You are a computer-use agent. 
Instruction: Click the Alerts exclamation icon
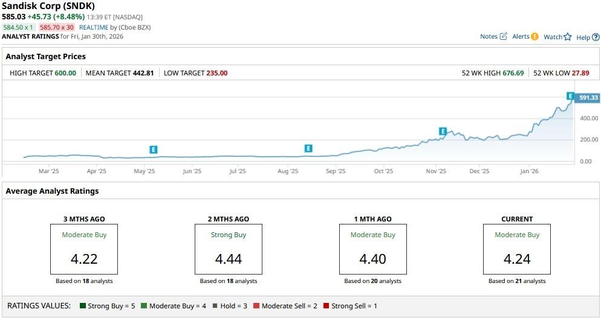pos(534,36)
